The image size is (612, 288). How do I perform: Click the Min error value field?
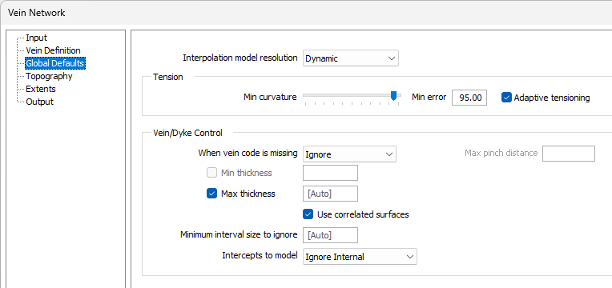[x=469, y=98]
